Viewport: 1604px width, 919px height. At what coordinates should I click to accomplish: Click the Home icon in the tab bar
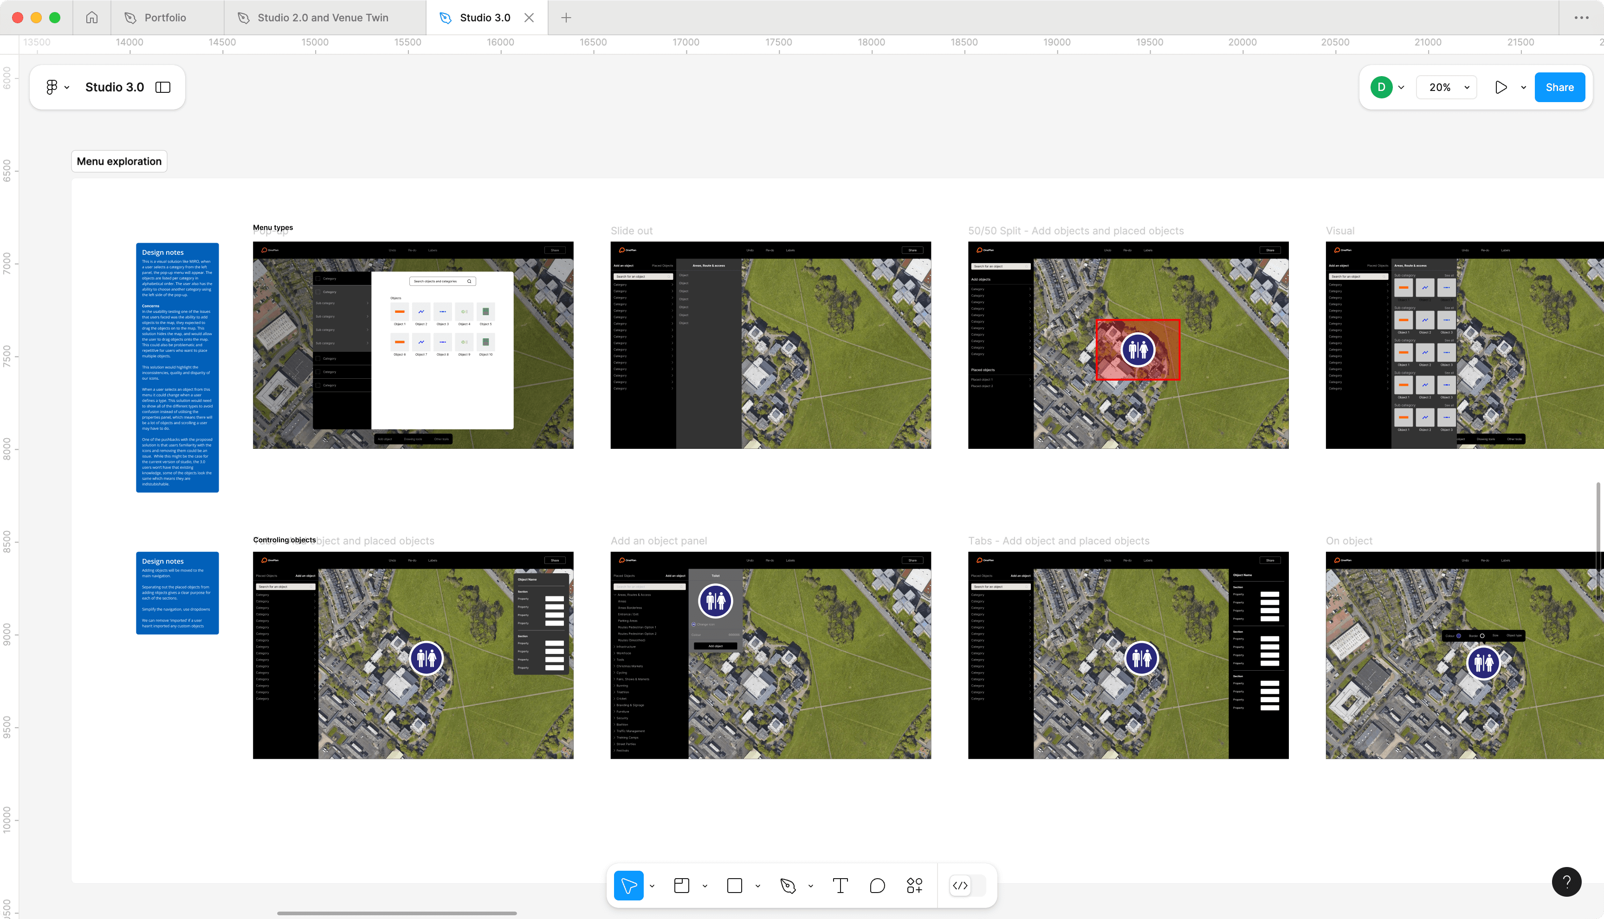point(92,18)
